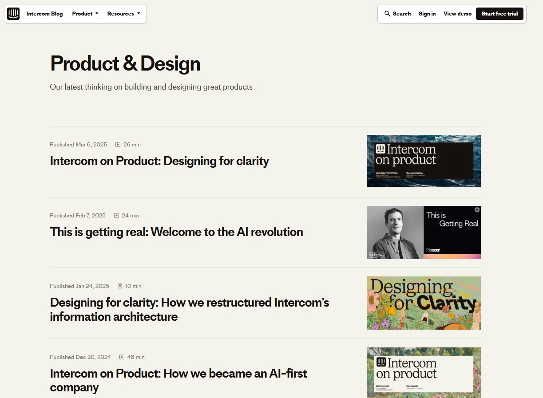543x398 pixels.
Task: Click the Intercom logo icon in the navbar
Action: (x=13, y=13)
